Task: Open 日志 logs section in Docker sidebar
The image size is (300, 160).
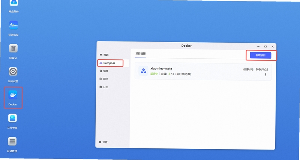Action: (104, 87)
